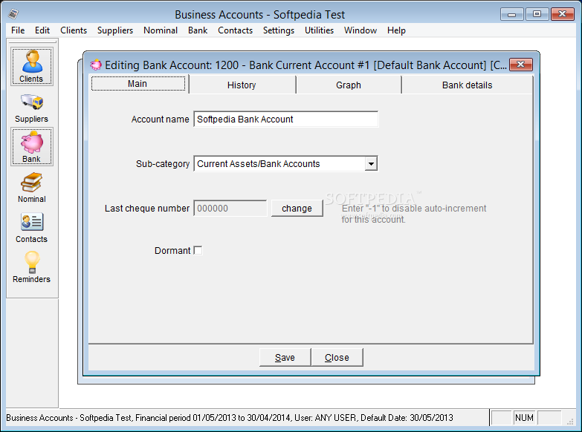Open the Window menu

click(360, 30)
